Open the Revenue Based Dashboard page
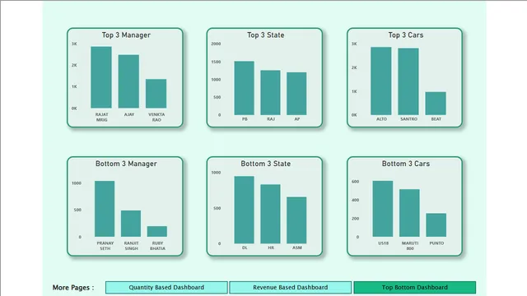Viewport: 527px width, 296px height. [x=291, y=287]
